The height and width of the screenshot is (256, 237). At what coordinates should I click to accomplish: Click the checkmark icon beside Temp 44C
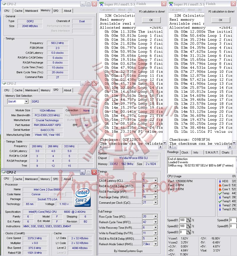(220, 193)
